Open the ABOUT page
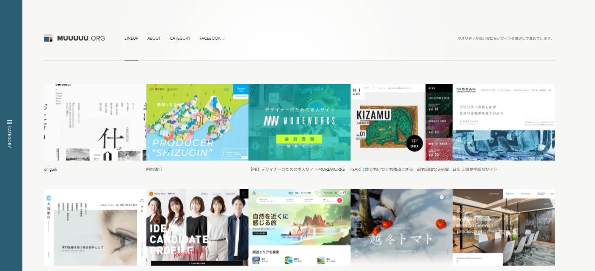 click(154, 38)
